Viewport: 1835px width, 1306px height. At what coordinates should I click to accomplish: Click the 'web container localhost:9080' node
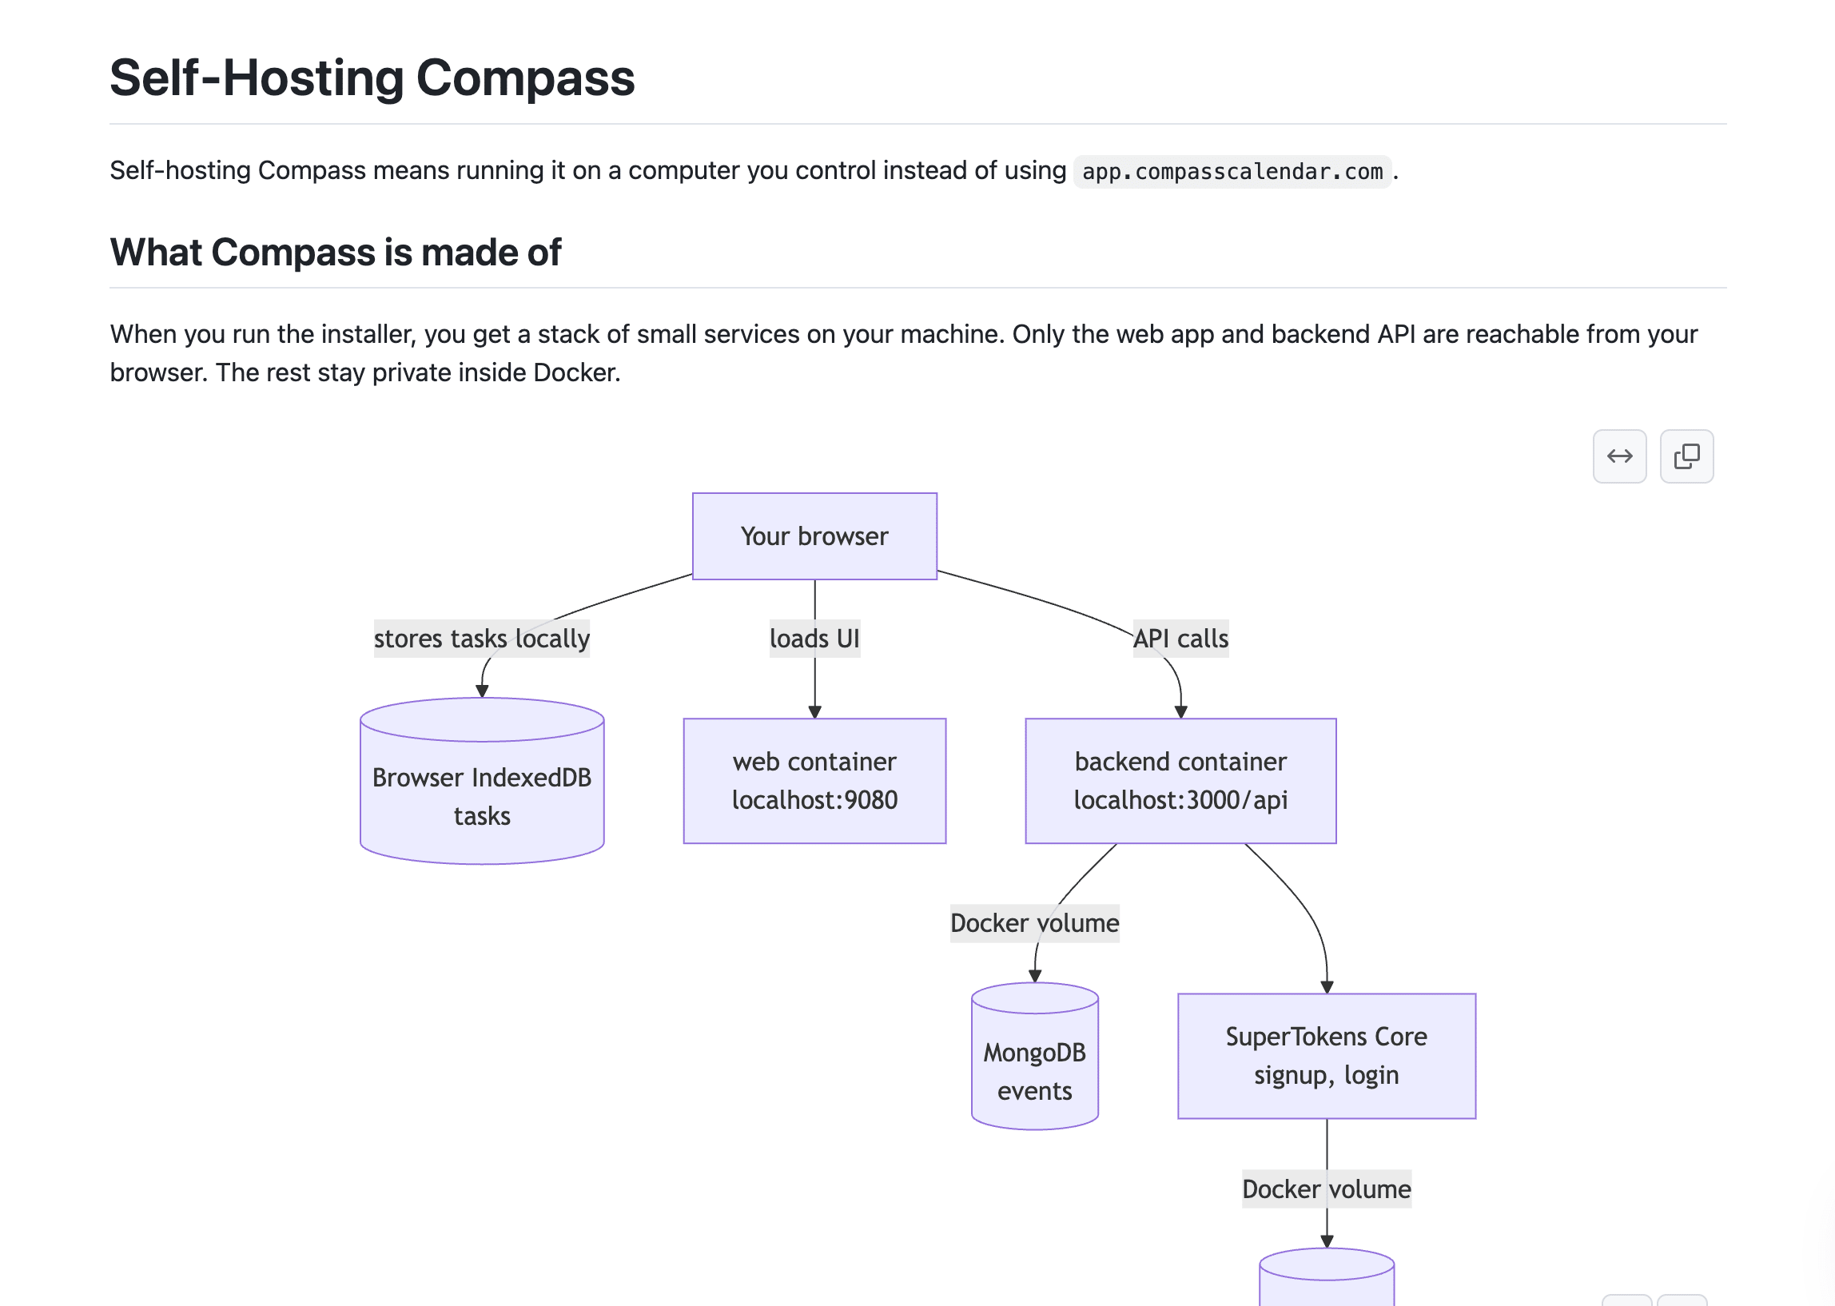(x=814, y=781)
